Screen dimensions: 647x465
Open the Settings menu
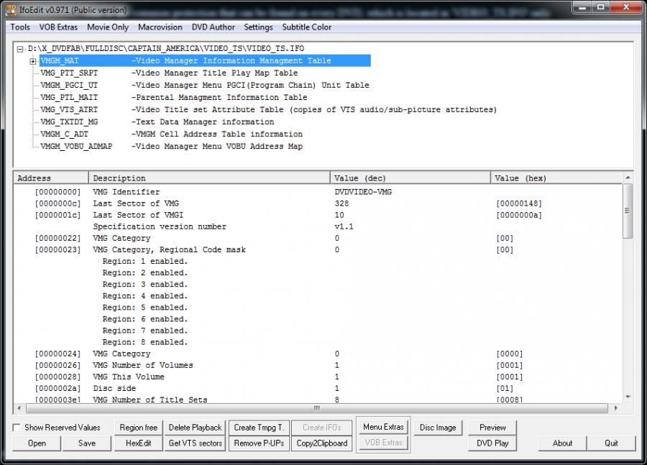(258, 27)
